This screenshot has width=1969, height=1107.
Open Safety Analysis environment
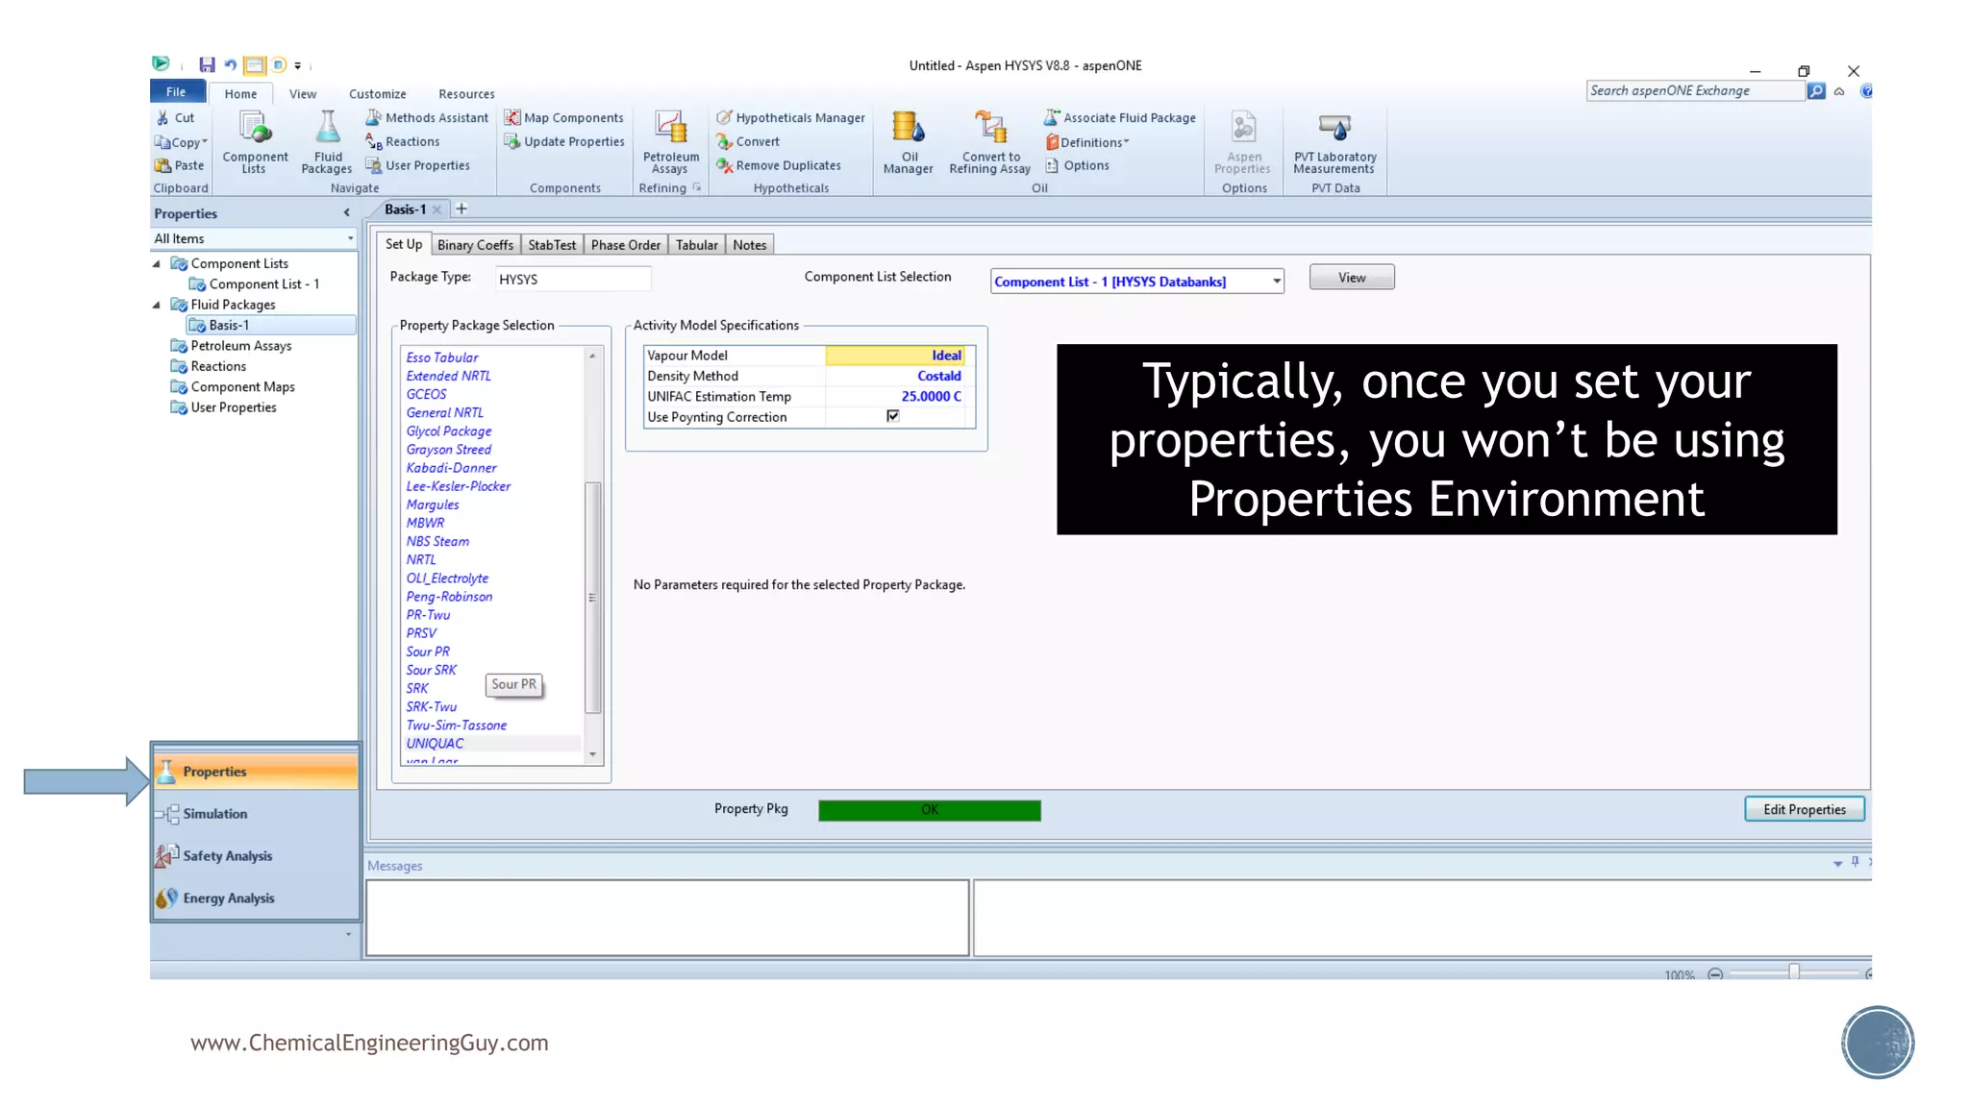tap(255, 856)
